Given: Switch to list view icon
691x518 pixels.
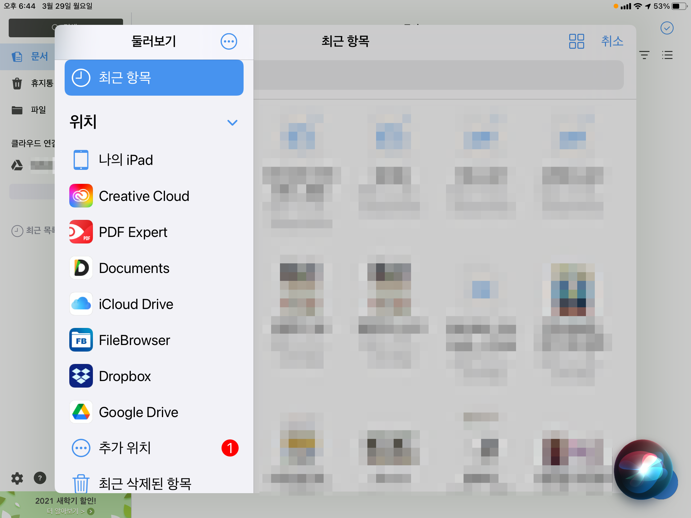Looking at the screenshot, I should pyautogui.click(x=667, y=55).
